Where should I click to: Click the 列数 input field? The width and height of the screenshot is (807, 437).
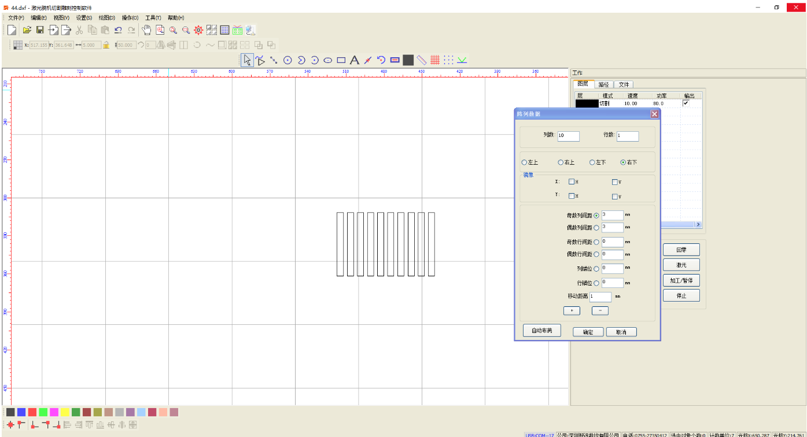tap(569, 136)
